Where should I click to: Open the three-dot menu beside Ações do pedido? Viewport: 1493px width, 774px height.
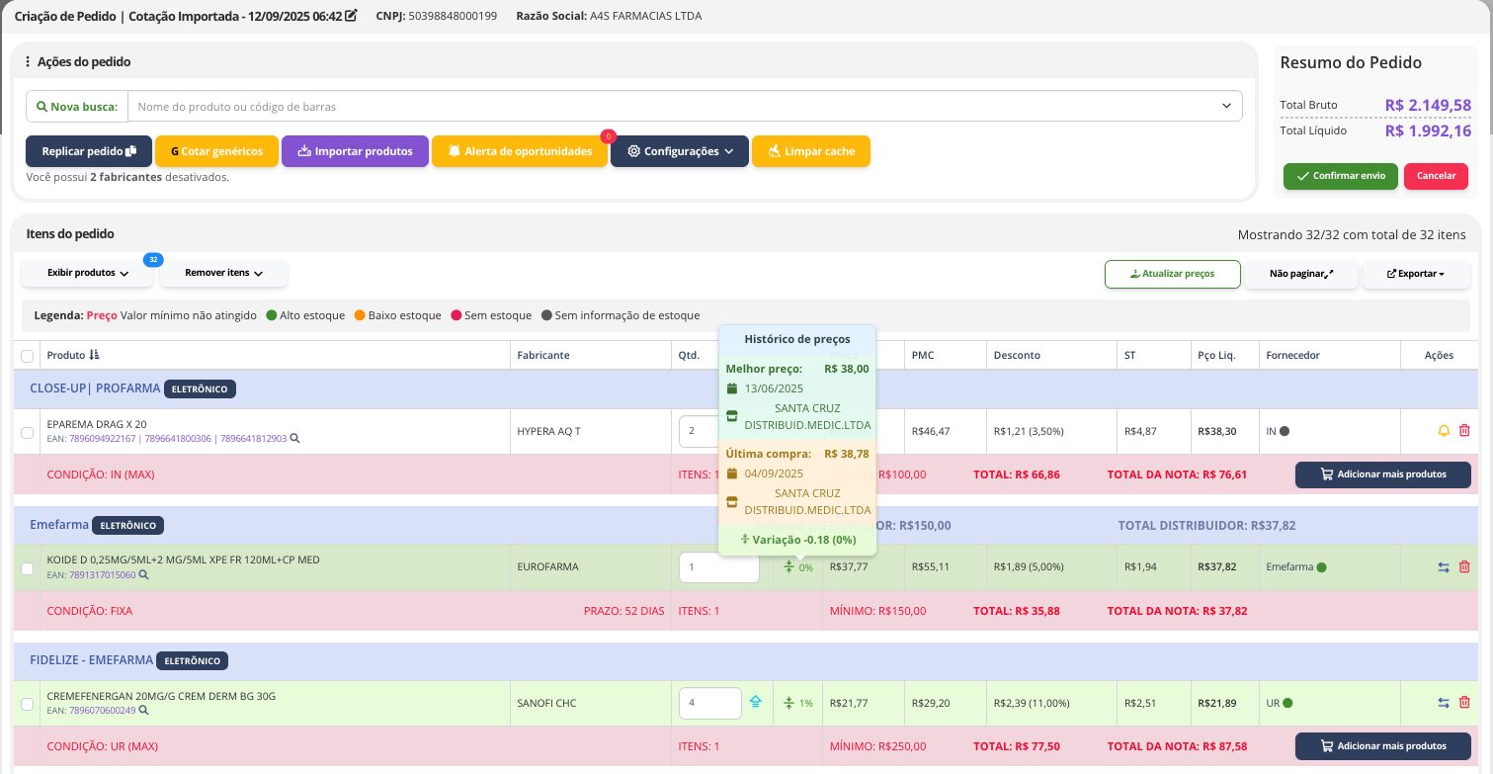[28, 61]
